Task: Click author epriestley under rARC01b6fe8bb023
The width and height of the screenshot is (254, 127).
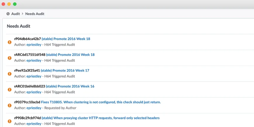Action: (x=34, y=92)
